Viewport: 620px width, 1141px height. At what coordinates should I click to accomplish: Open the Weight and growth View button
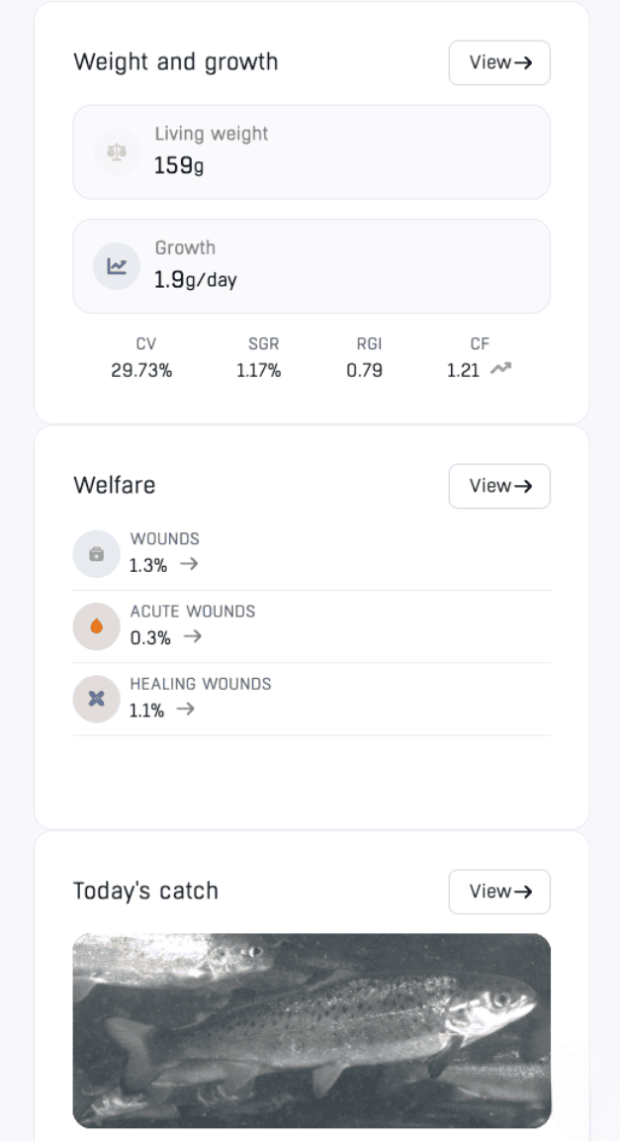click(x=499, y=62)
